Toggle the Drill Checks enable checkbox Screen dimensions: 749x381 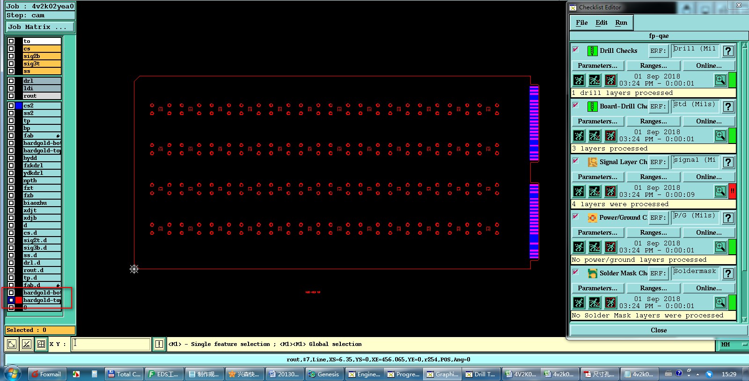pyautogui.click(x=576, y=50)
